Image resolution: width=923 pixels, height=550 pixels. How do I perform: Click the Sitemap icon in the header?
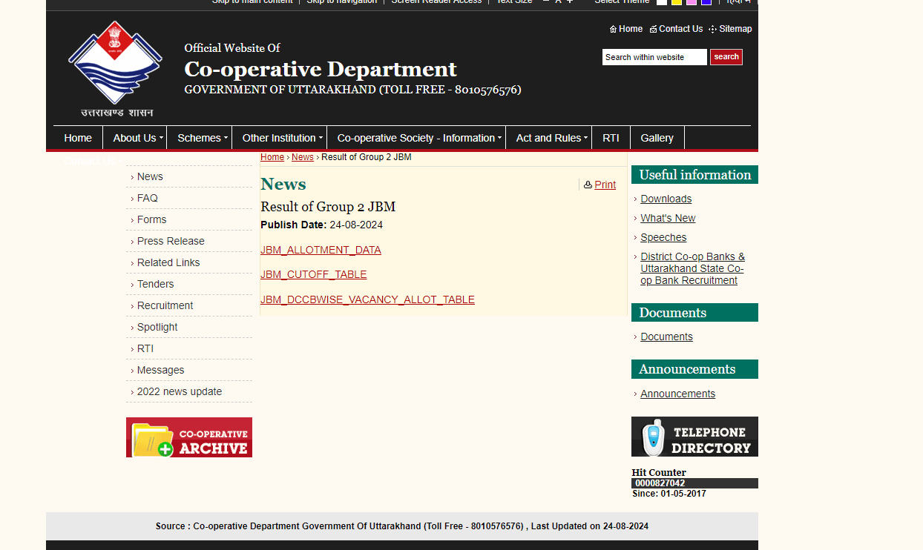coord(712,30)
